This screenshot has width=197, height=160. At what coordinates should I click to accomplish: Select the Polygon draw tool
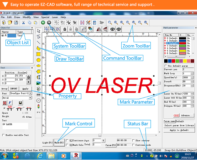click(38, 71)
